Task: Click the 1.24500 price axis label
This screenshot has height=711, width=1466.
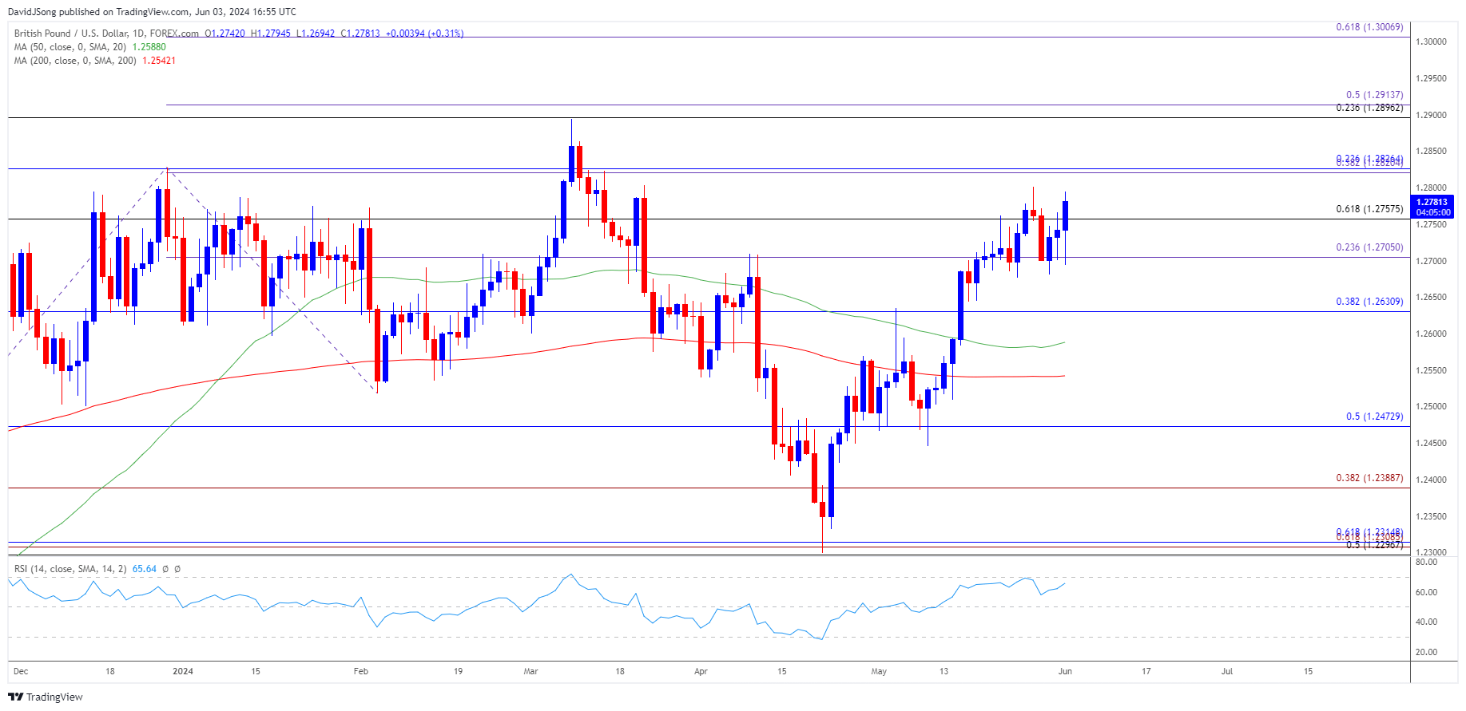Action: 1431,443
